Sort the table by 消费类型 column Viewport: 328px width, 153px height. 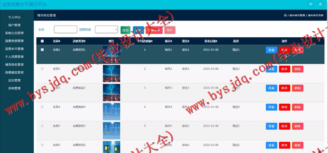click(79, 41)
